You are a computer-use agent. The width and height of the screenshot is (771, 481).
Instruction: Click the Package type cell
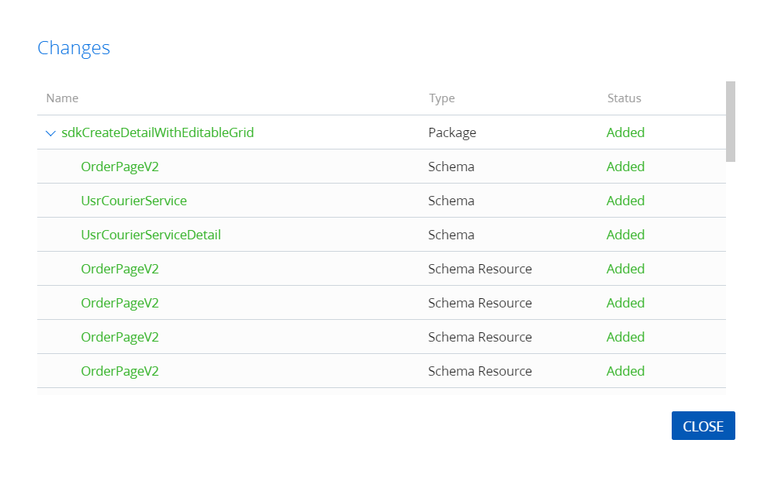[451, 132]
